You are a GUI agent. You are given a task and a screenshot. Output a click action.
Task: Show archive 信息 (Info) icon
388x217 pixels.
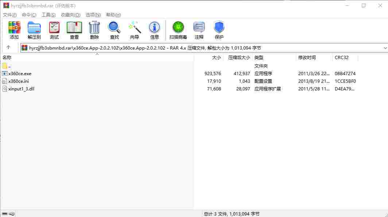(x=154, y=27)
